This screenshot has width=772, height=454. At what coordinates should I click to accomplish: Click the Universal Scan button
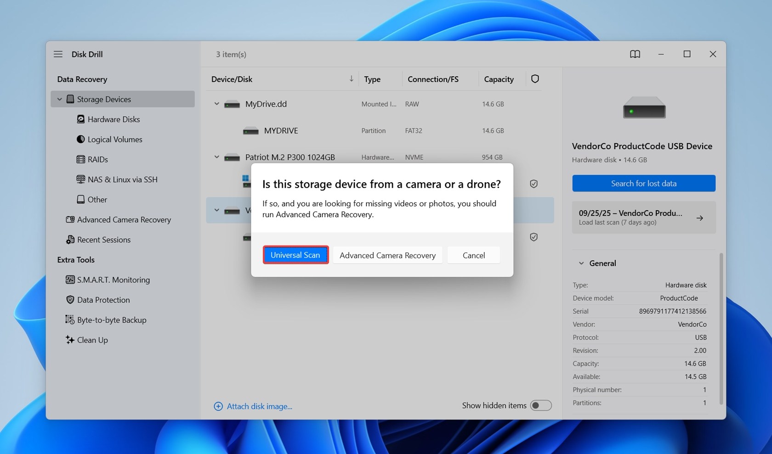pyautogui.click(x=295, y=255)
